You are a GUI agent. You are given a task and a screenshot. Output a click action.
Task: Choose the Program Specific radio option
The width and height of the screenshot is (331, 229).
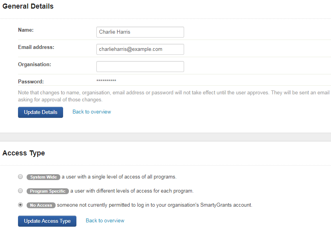coord(20,191)
